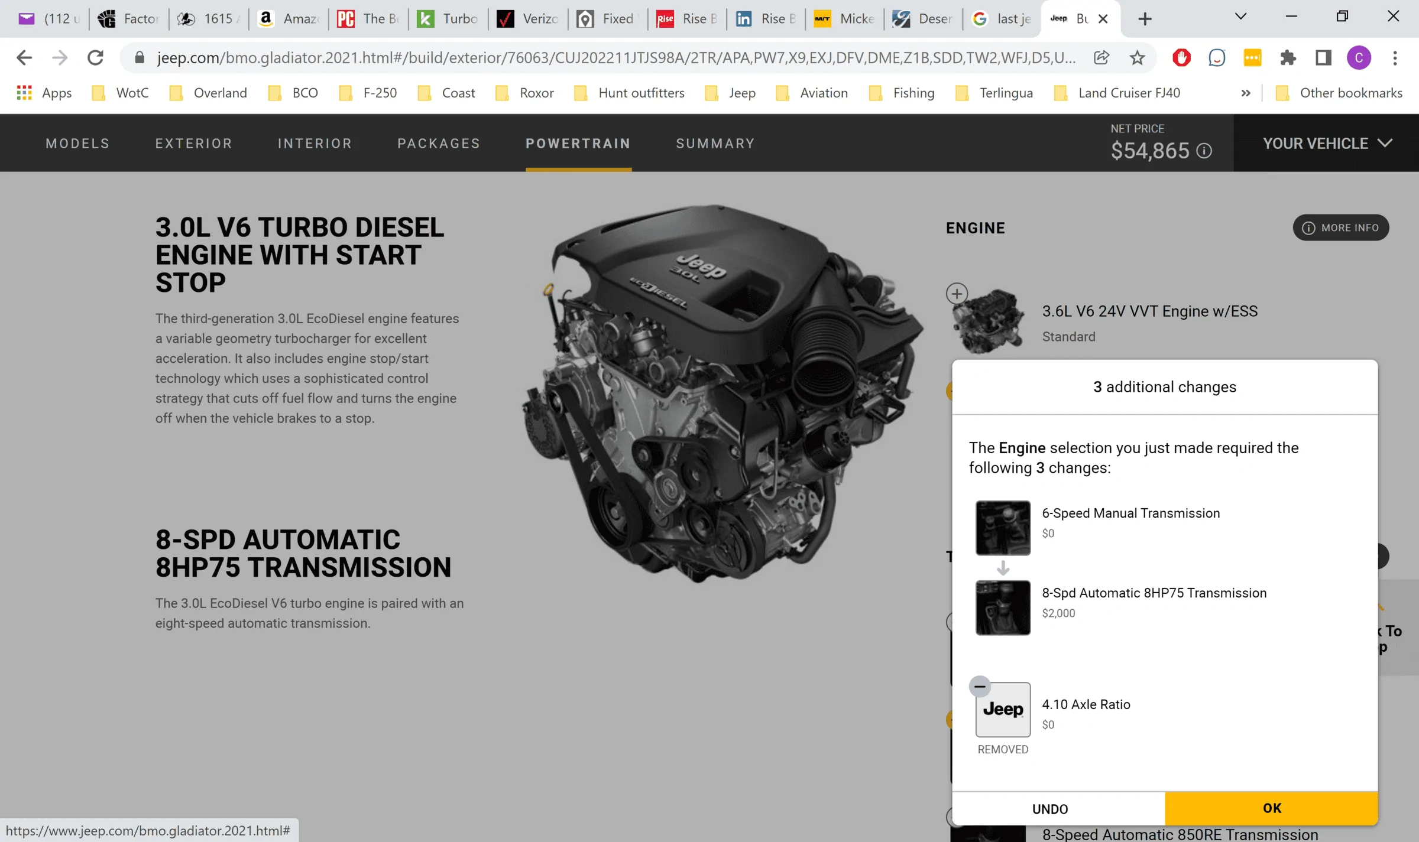Open the share page icon in address bar

(1101, 57)
